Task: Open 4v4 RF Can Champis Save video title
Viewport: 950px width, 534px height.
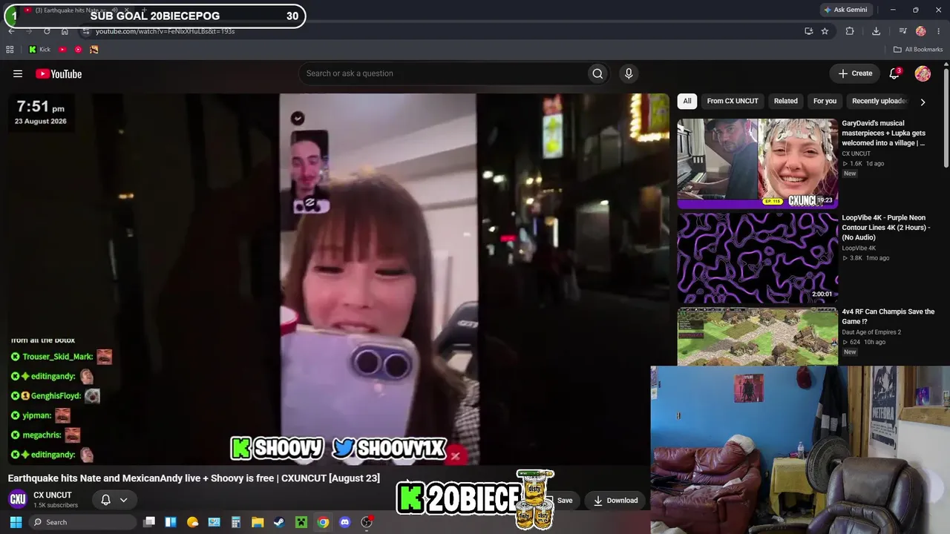Action: coord(888,317)
